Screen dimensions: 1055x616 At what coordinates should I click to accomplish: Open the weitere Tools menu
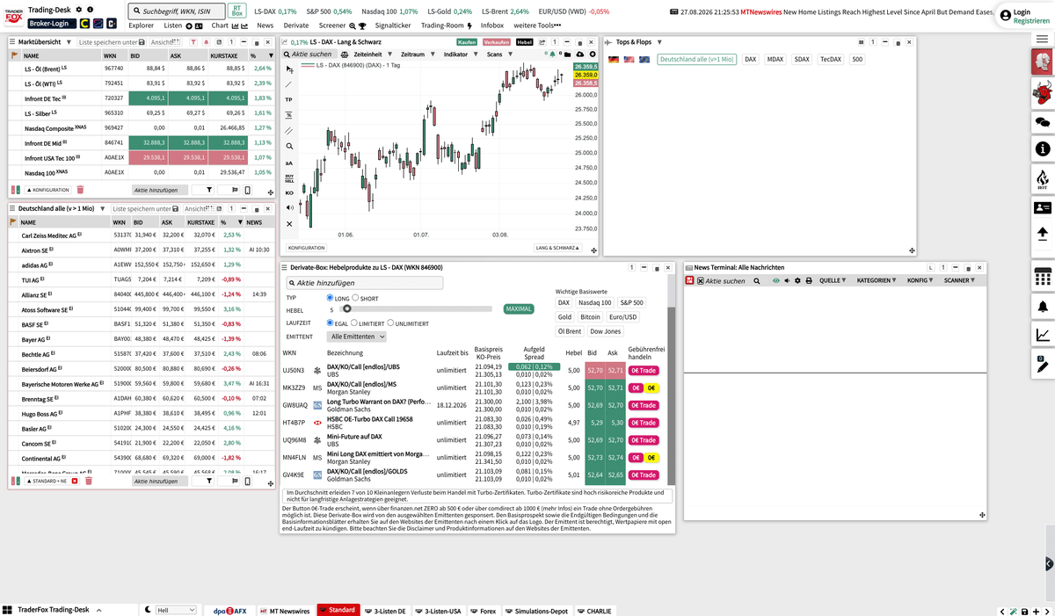536,25
